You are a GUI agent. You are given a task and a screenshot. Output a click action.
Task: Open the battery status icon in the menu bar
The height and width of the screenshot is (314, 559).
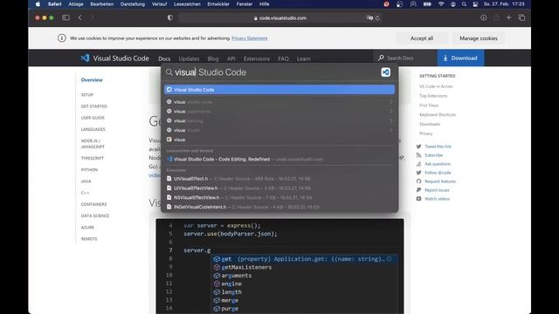[427, 4]
